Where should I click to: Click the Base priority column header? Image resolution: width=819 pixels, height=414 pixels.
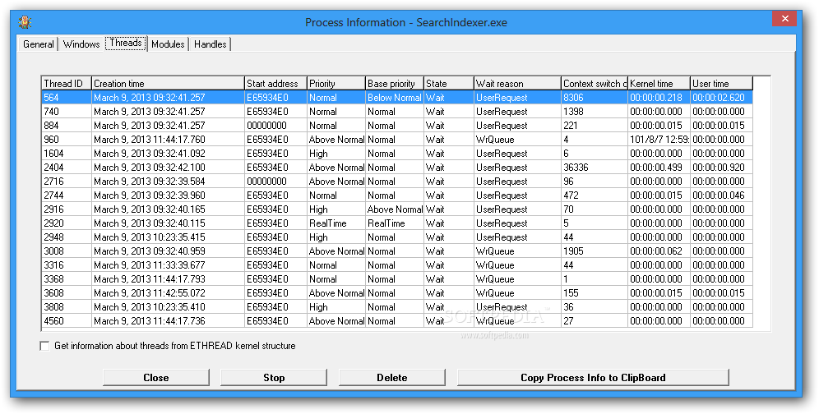(x=395, y=84)
